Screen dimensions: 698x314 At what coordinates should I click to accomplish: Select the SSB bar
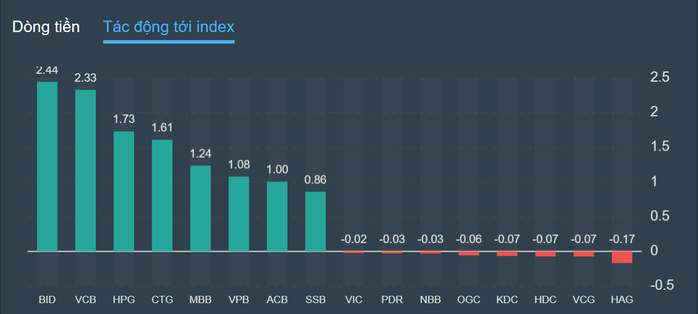click(x=315, y=221)
